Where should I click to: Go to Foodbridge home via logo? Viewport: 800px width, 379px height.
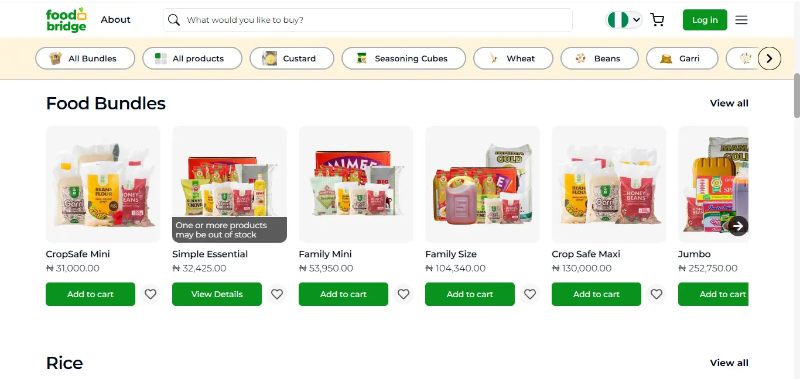[x=66, y=20]
